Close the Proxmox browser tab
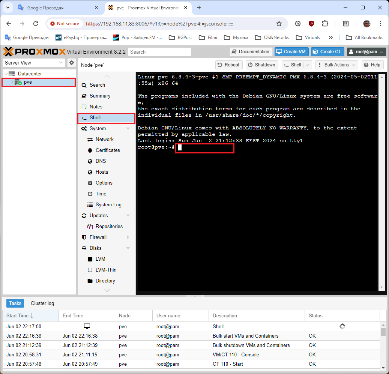 (x=186, y=8)
